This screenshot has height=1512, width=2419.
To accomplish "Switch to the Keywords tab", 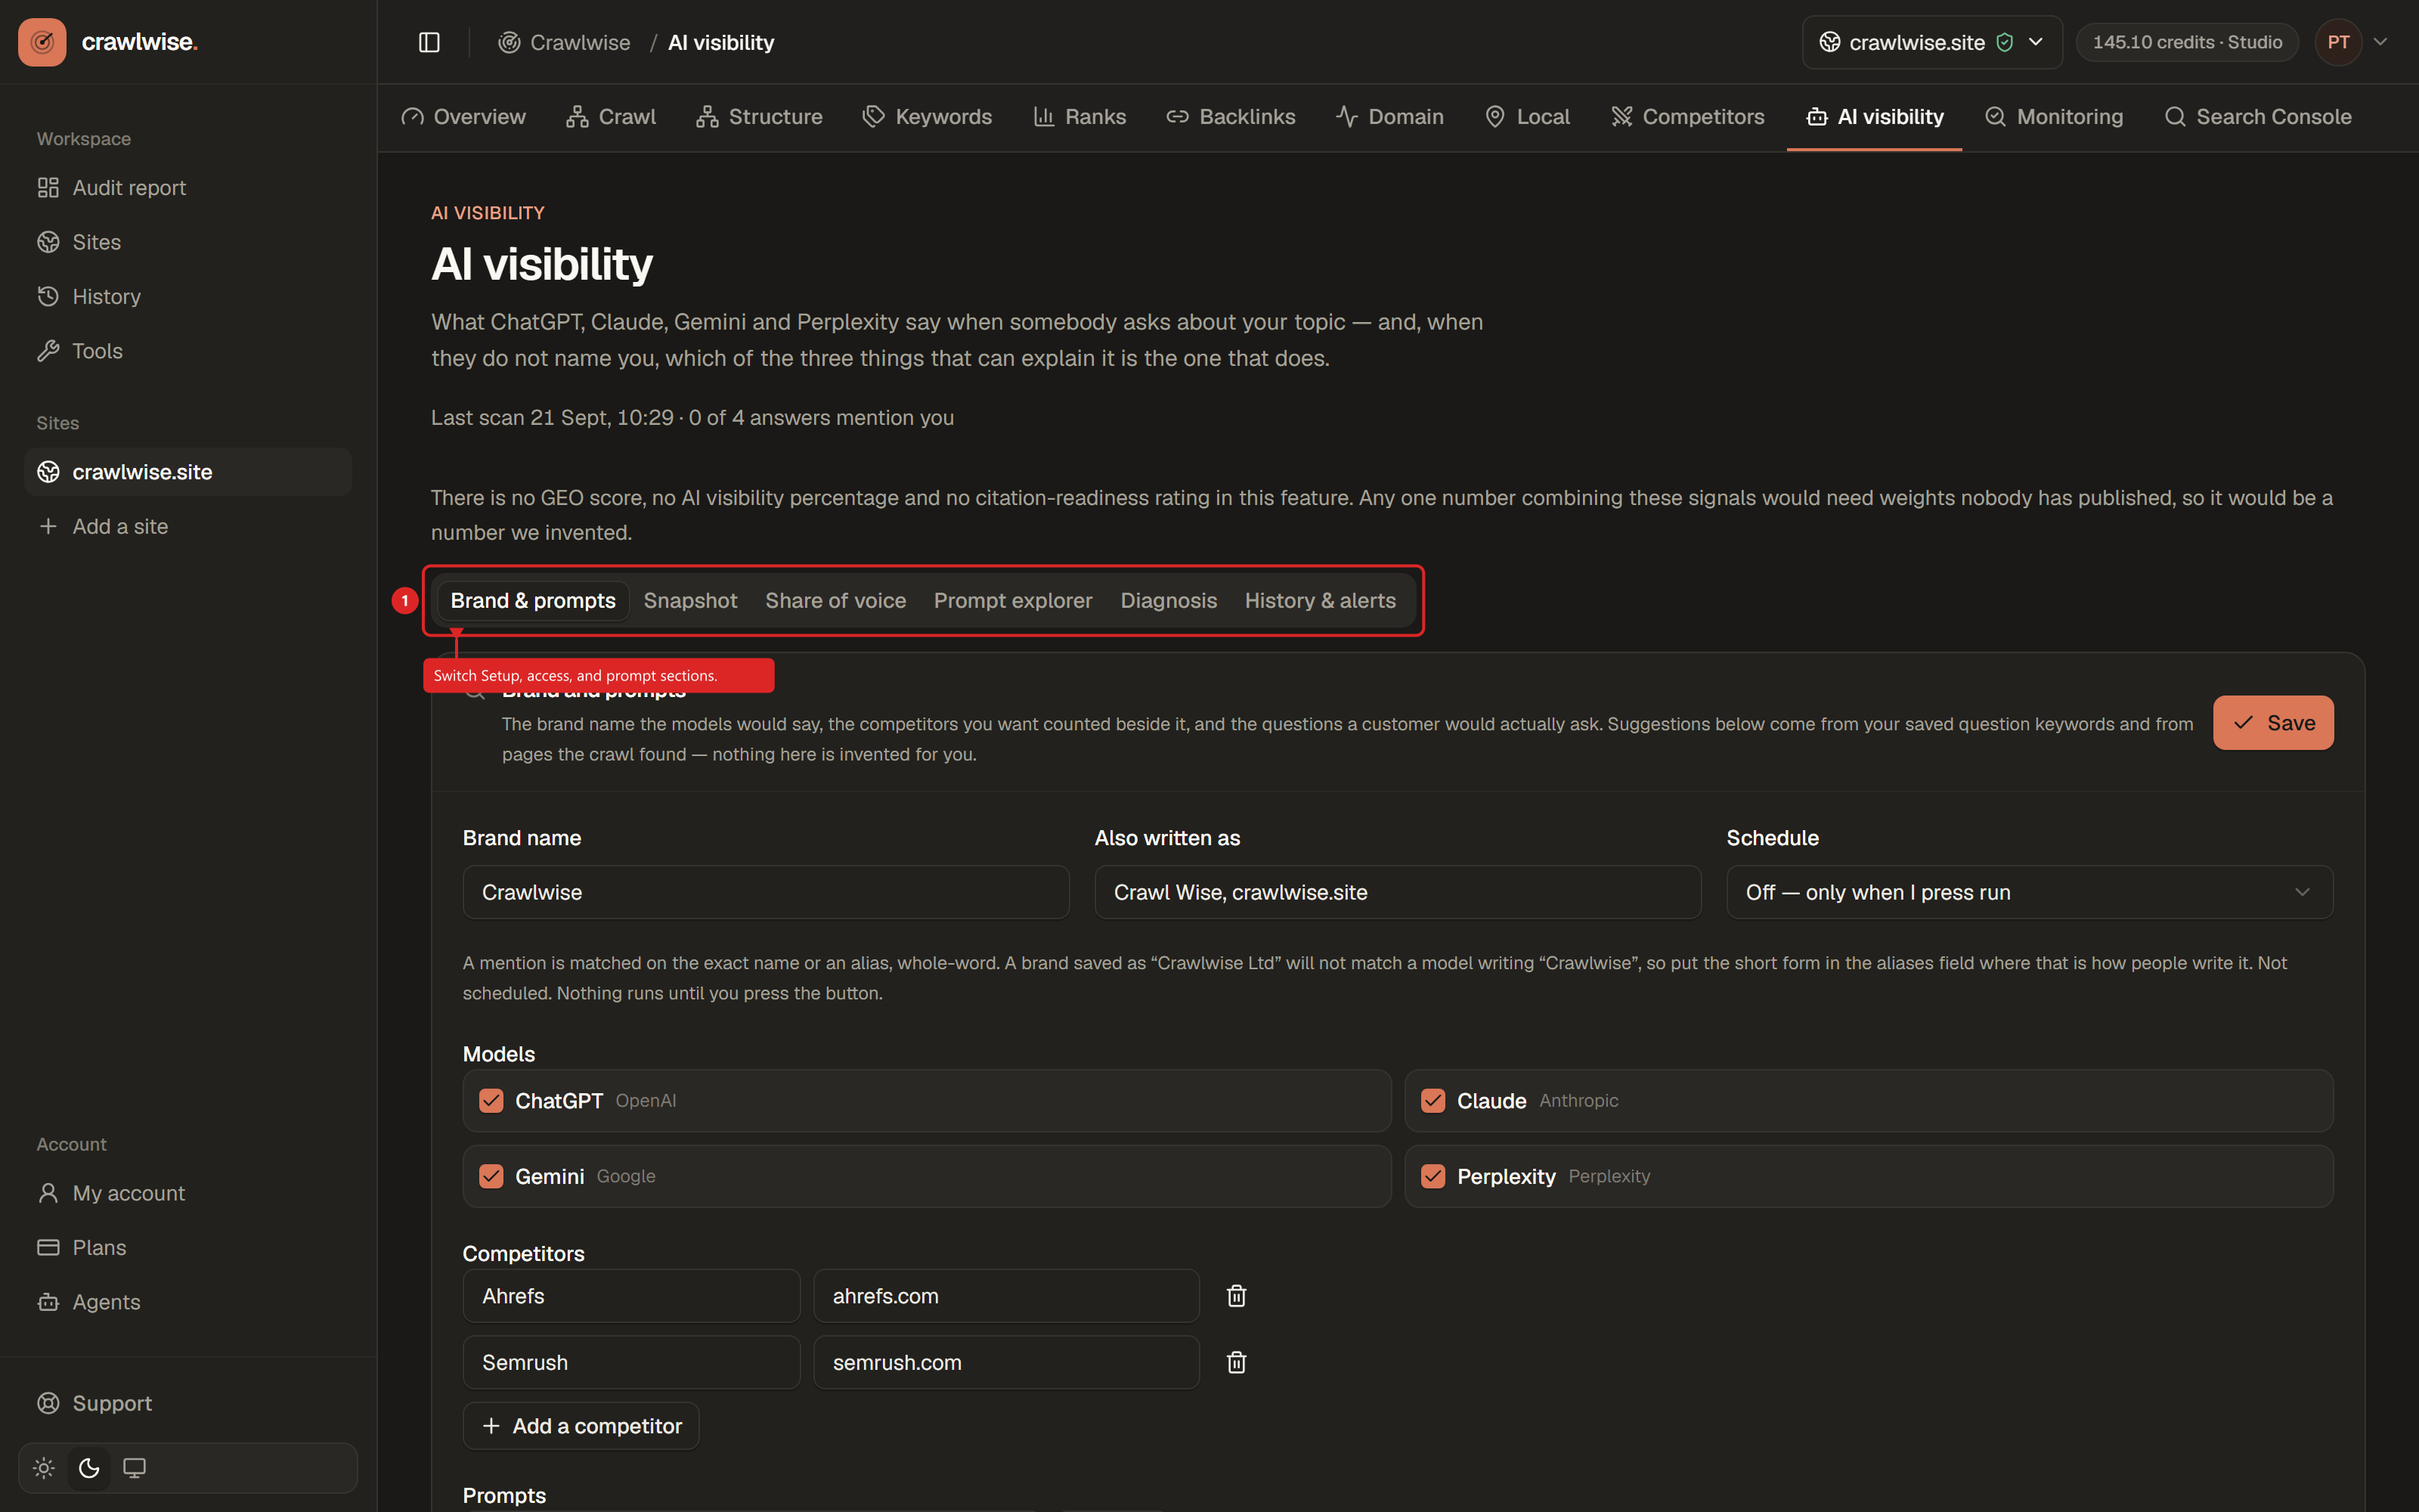I will pos(928,117).
